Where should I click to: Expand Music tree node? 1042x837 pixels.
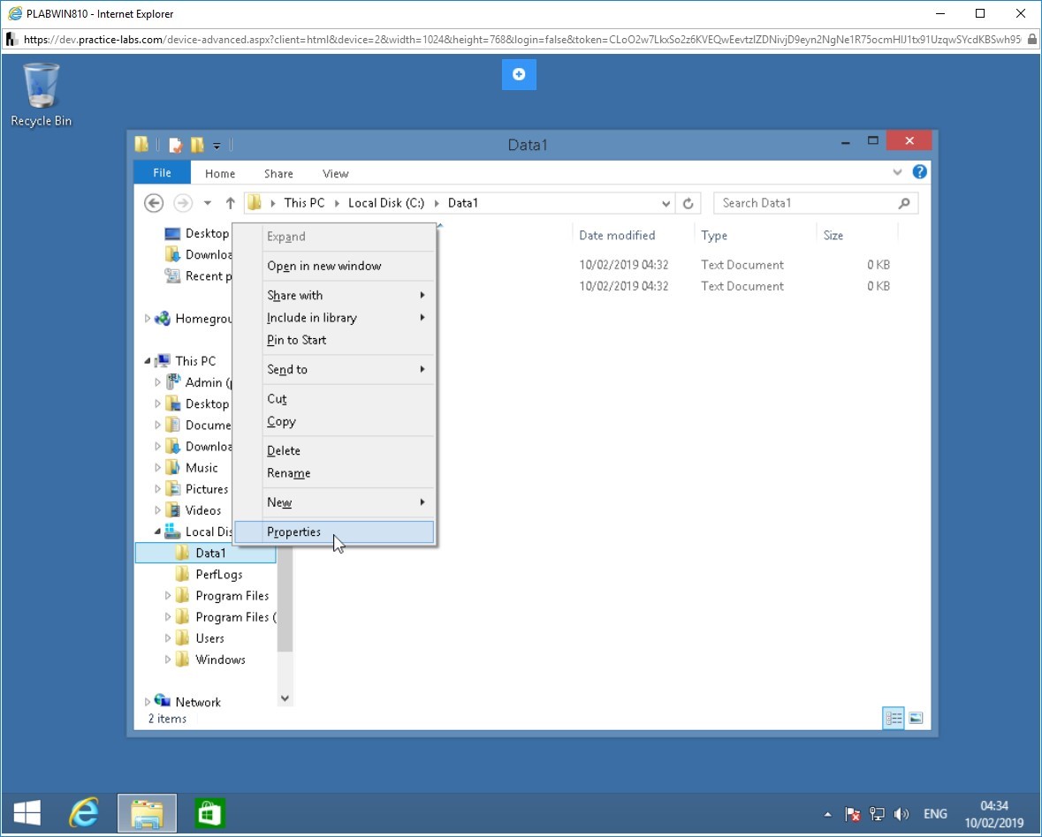(x=157, y=468)
